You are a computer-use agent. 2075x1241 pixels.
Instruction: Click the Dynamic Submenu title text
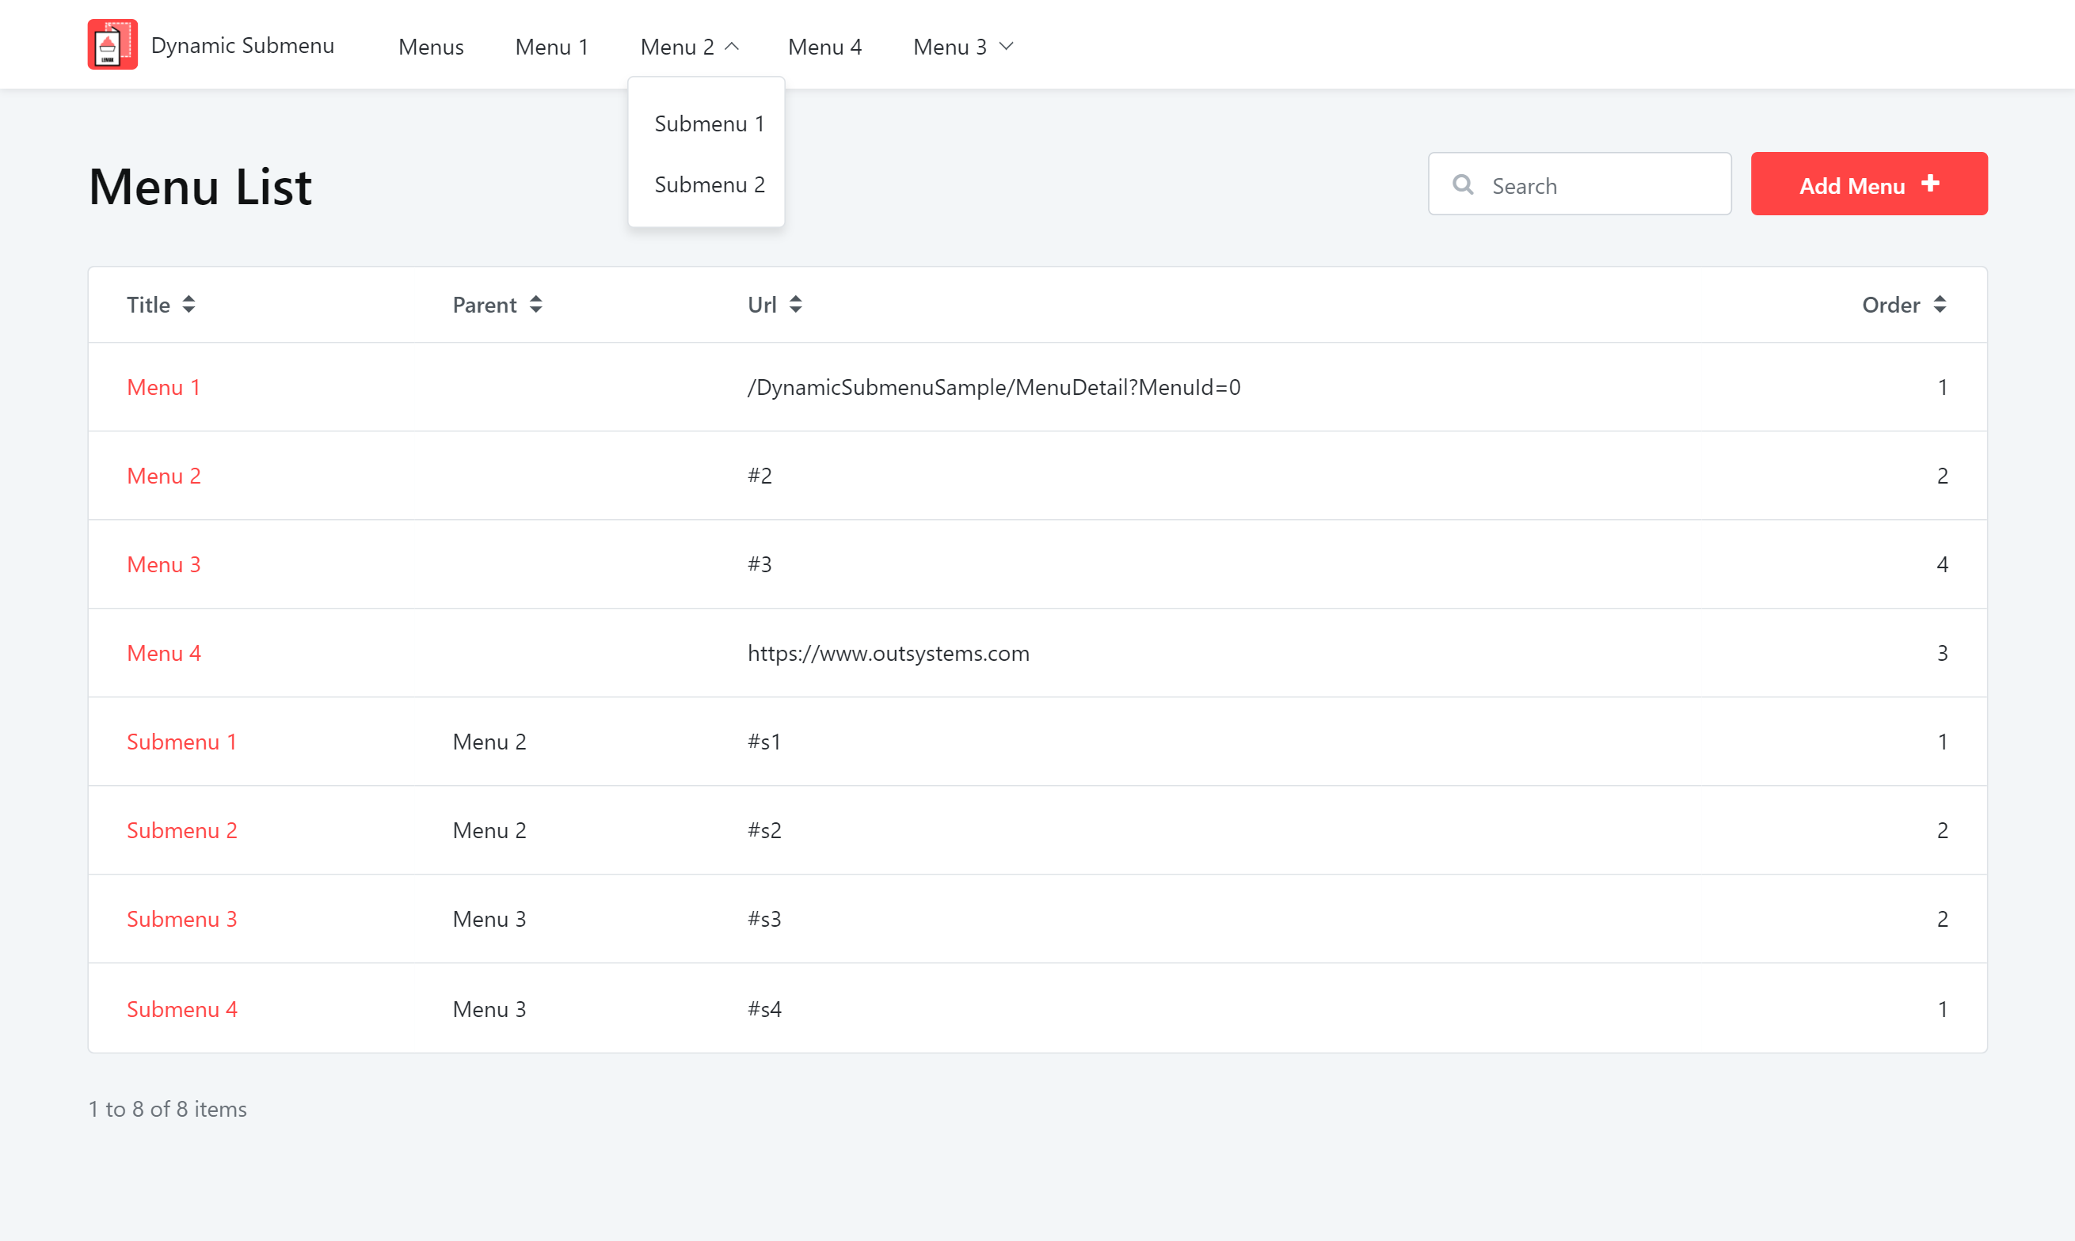[242, 45]
